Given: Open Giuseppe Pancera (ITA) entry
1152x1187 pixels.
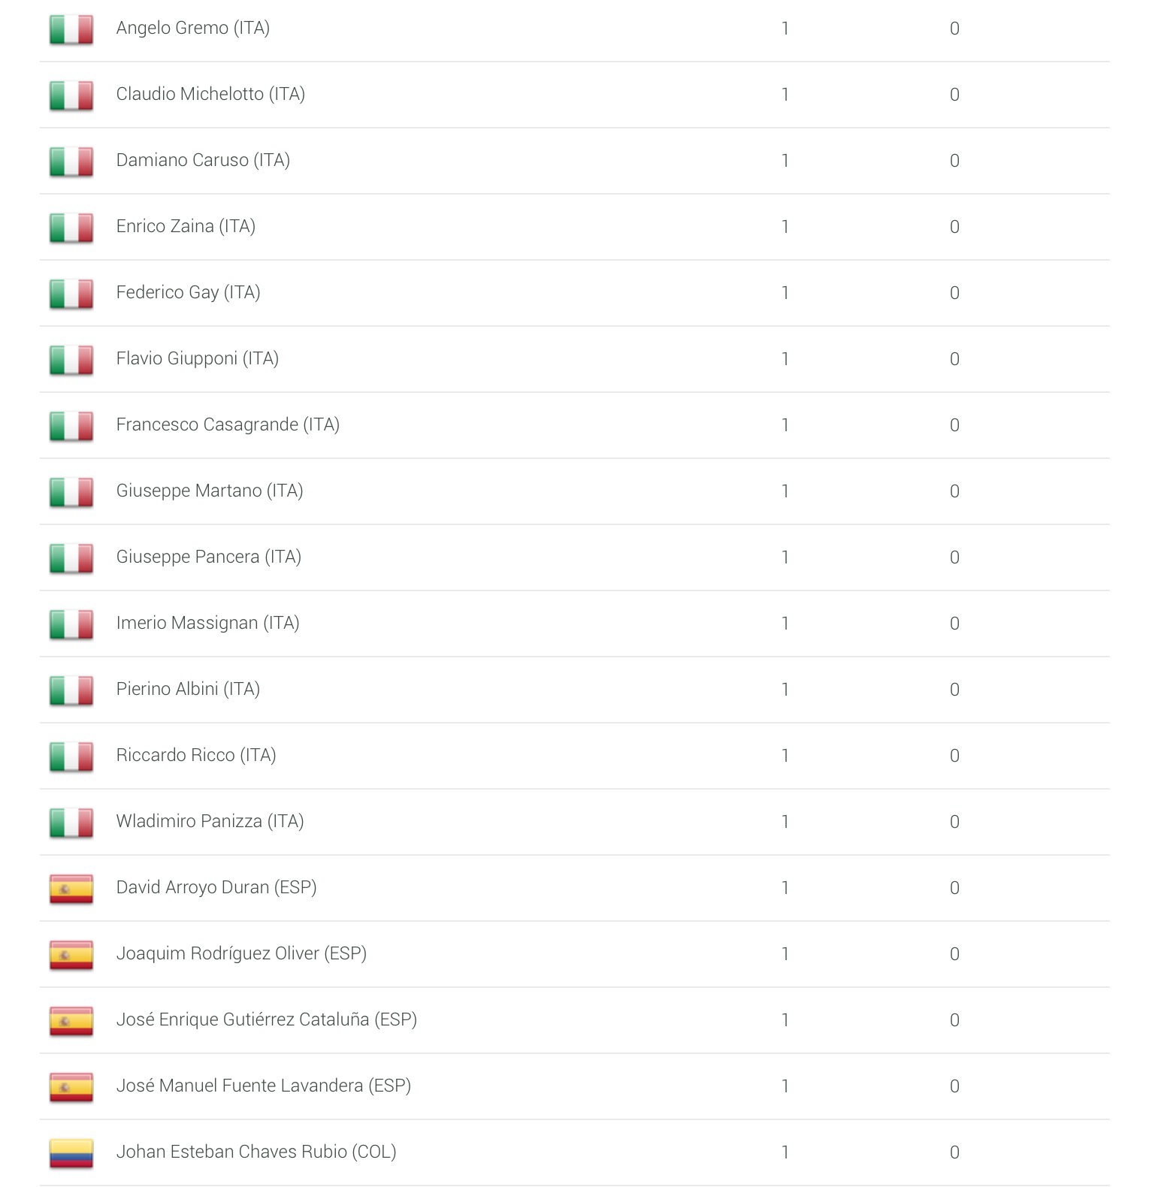Looking at the screenshot, I should tap(208, 557).
